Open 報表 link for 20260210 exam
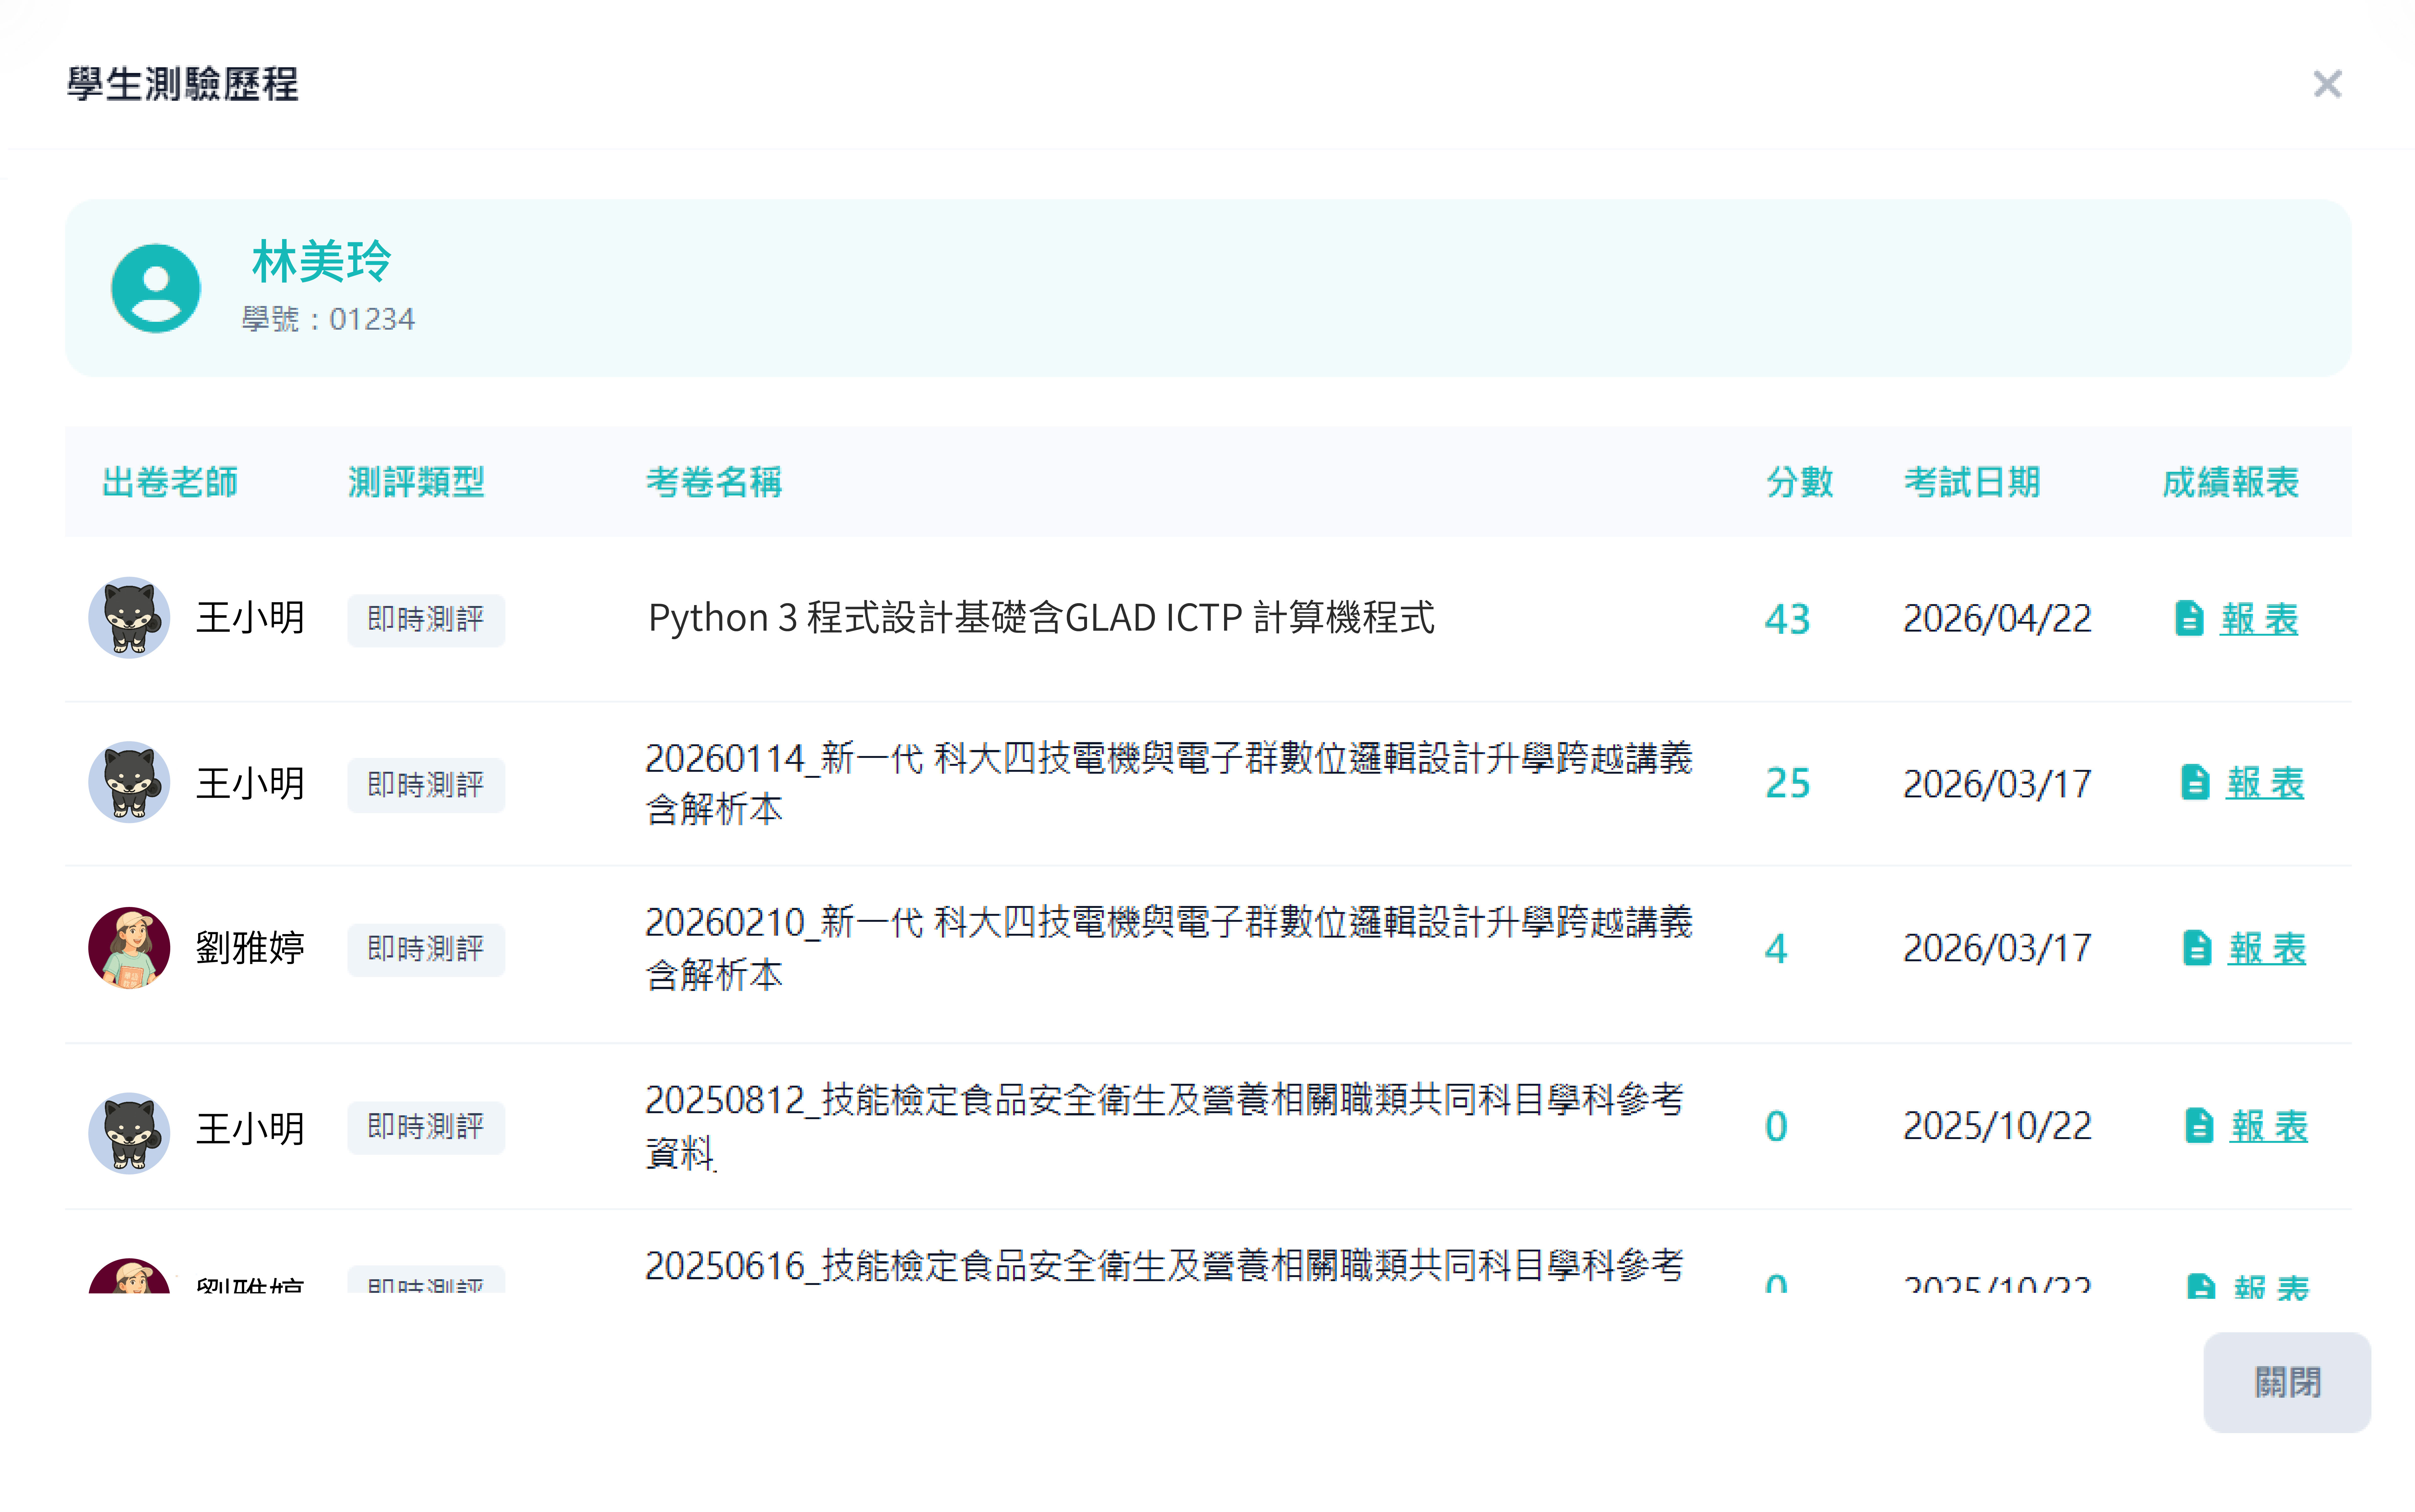Viewport: 2415px width, 1512px height. pyautogui.click(x=2267, y=948)
